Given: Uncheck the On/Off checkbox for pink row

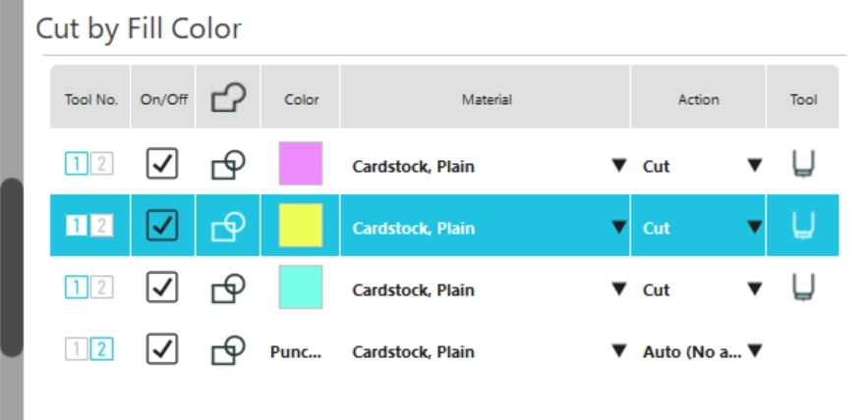Looking at the screenshot, I should pos(162,165).
